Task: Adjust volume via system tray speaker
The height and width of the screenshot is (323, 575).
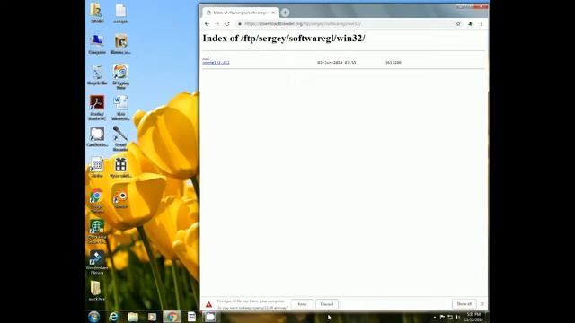Action: point(457,317)
